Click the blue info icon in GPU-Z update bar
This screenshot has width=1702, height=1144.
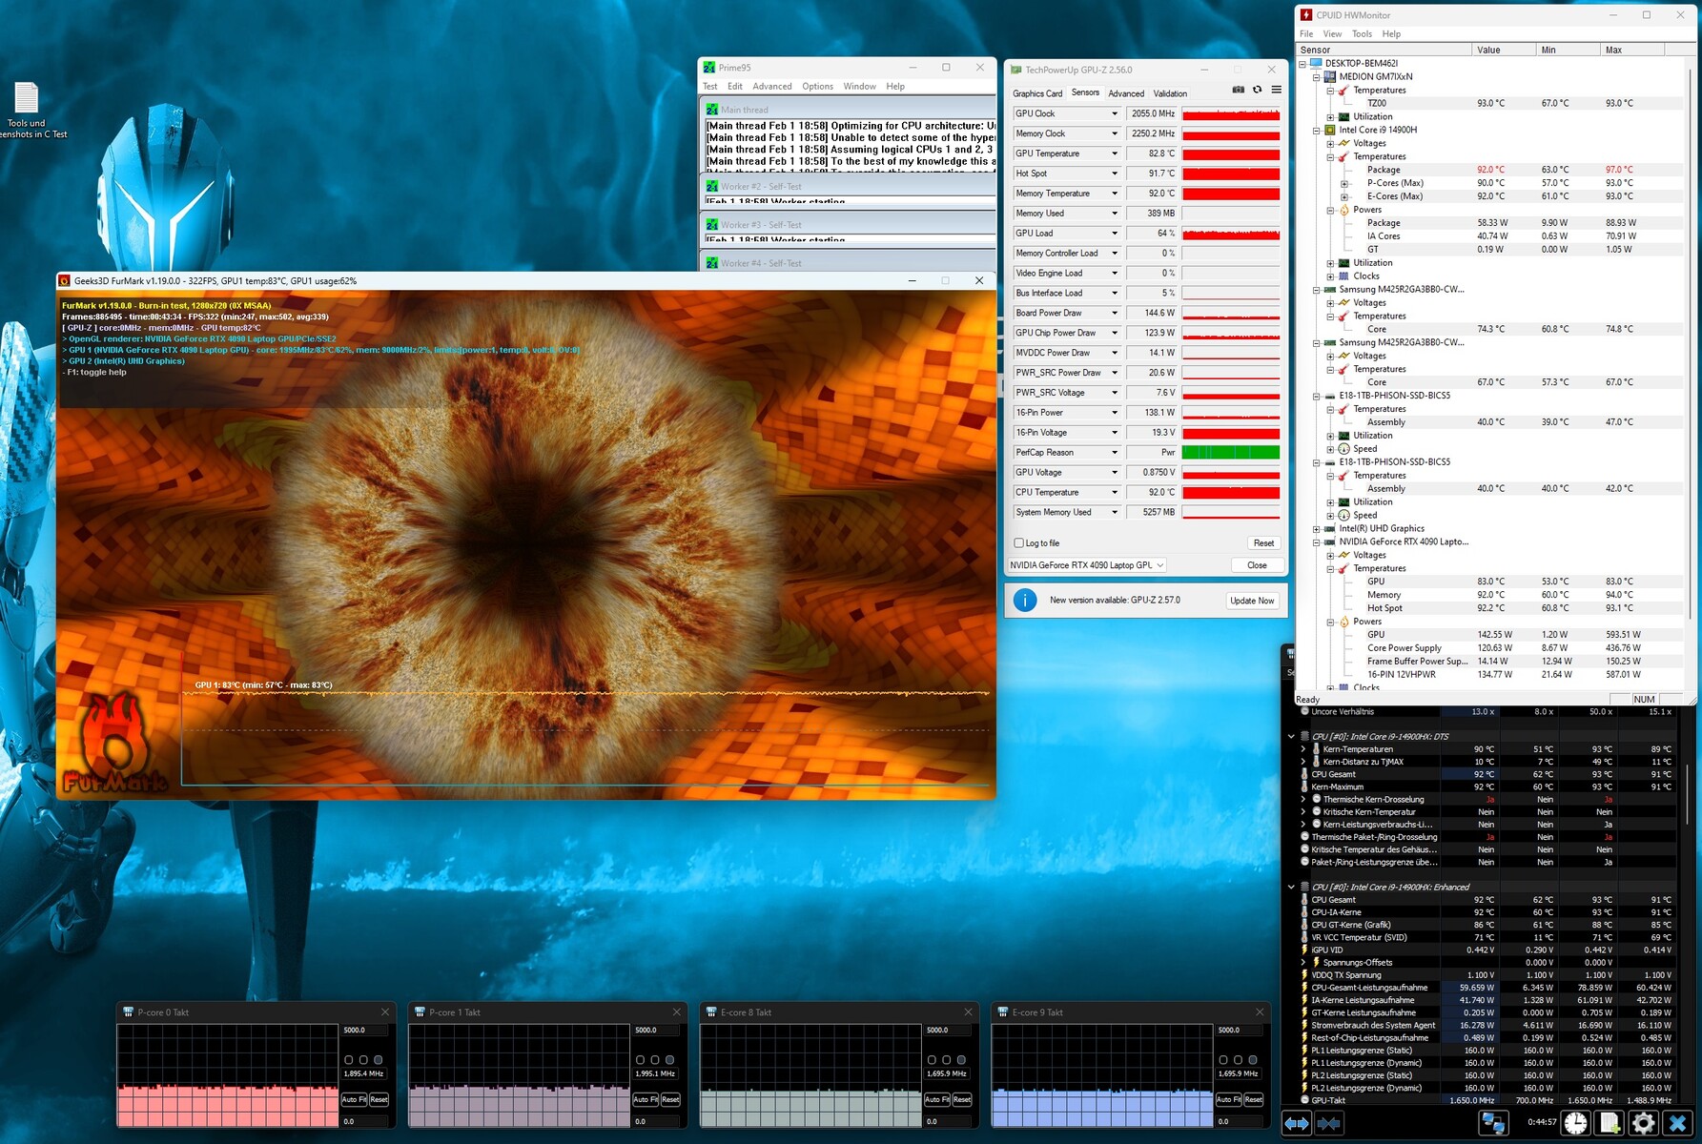pos(1025,601)
